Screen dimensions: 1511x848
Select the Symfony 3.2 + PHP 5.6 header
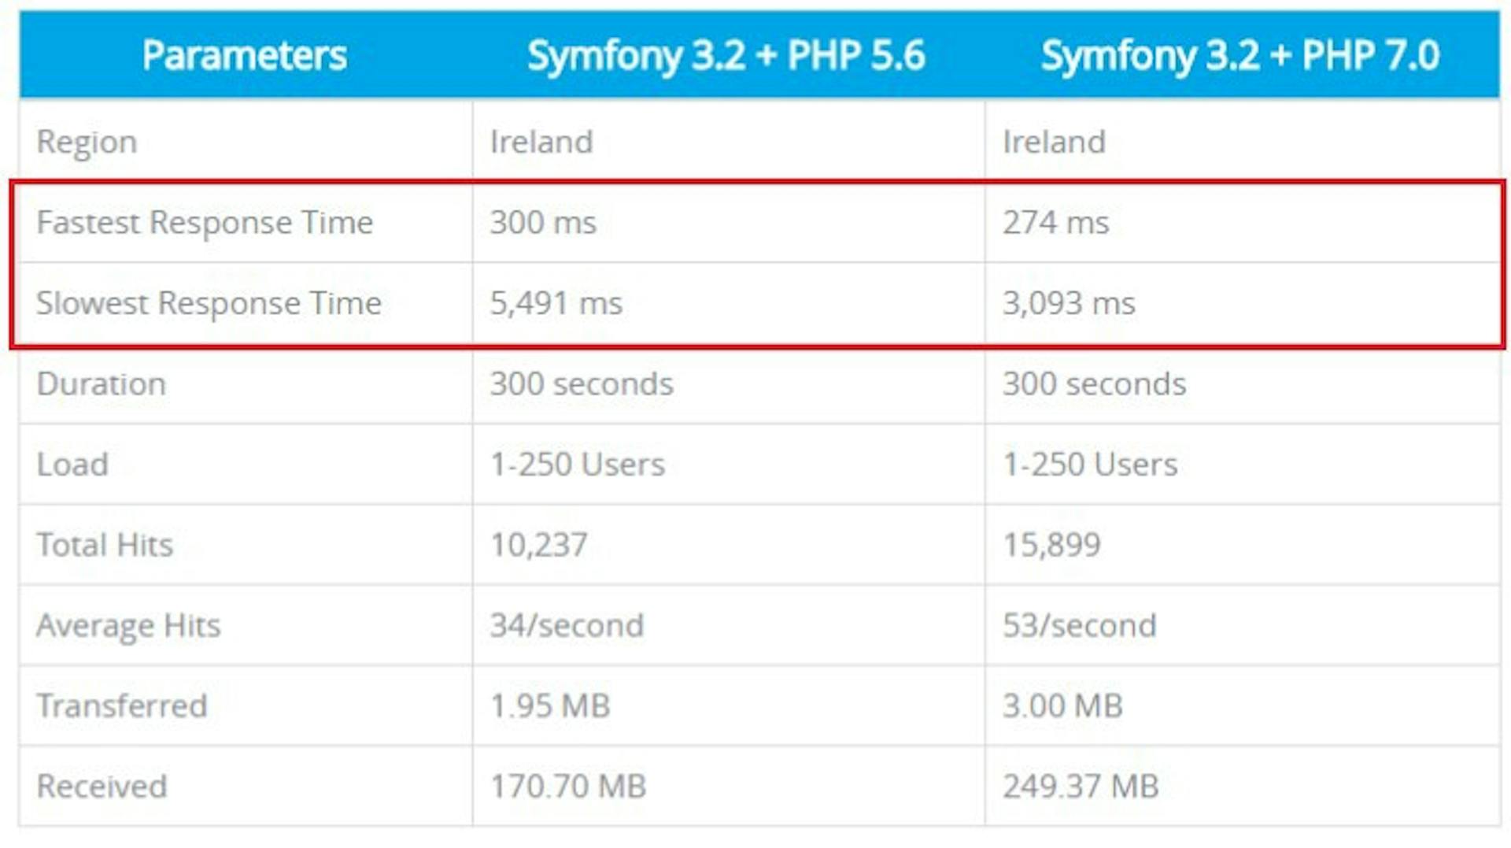tap(726, 56)
